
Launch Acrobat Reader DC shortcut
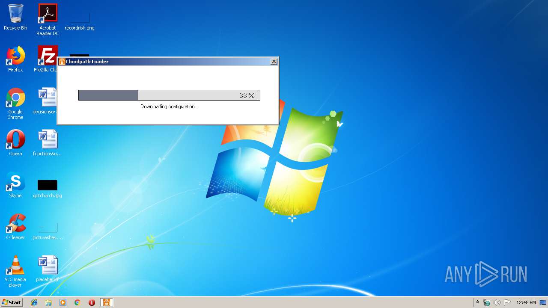pyautogui.click(x=48, y=19)
